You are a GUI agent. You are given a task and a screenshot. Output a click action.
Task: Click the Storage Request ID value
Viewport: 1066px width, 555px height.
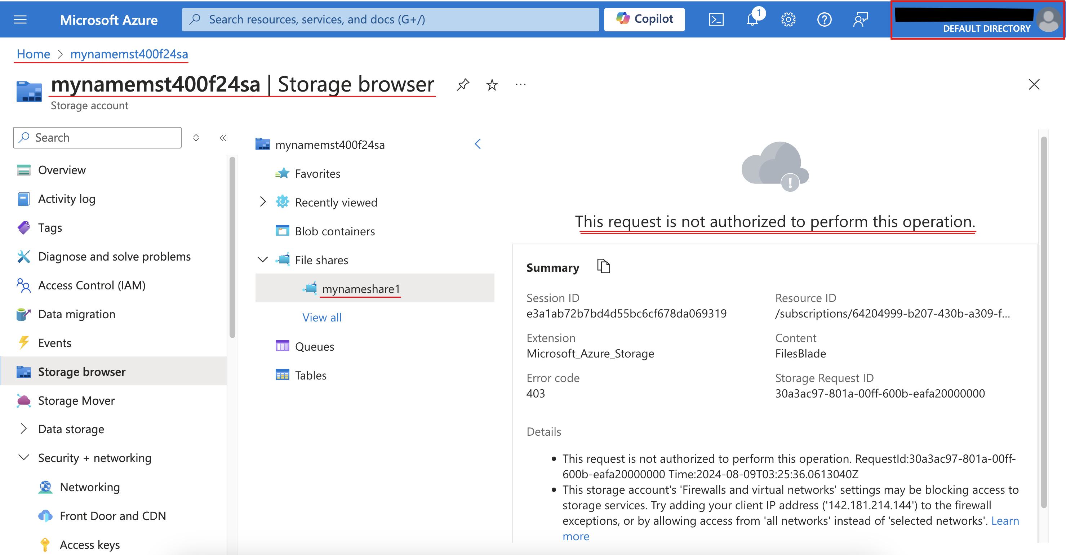click(x=880, y=393)
